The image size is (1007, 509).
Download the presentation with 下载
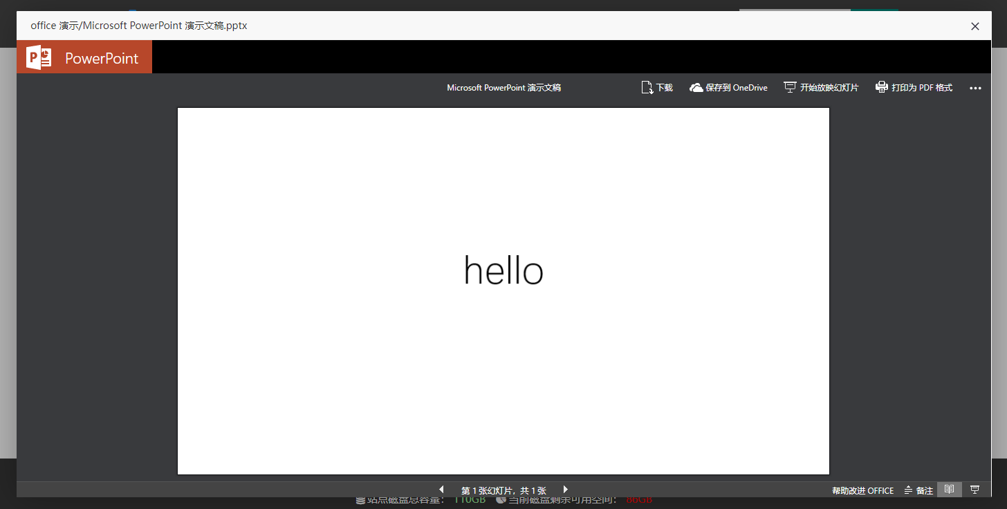[657, 88]
